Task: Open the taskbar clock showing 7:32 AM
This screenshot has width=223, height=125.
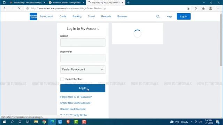Action: (209, 122)
